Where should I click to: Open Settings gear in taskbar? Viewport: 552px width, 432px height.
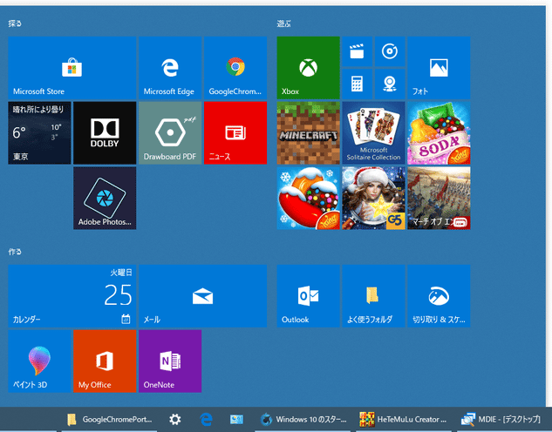coord(175,419)
